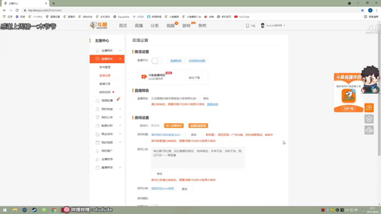Viewport: 381px width, 214px height.
Task: Click the icon beside 我的推广
Action: click(x=98, y=151)
